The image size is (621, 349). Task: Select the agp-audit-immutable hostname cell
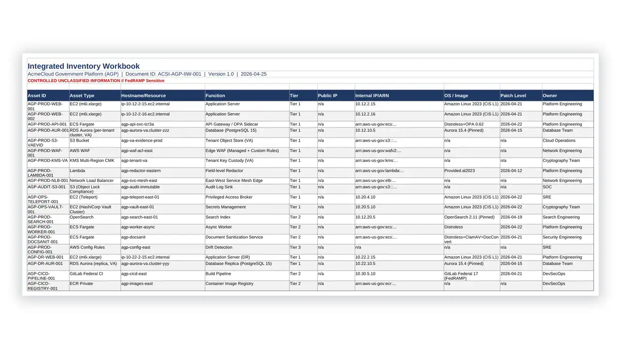(163, 190)
